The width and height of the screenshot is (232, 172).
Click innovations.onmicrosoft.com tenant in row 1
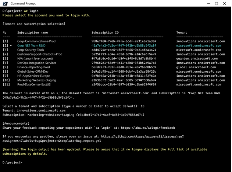point(200,41)
